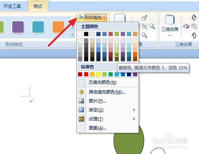Pick standard green color swatch
Viewport: 199px width, 154px height.
pos(111,74)
